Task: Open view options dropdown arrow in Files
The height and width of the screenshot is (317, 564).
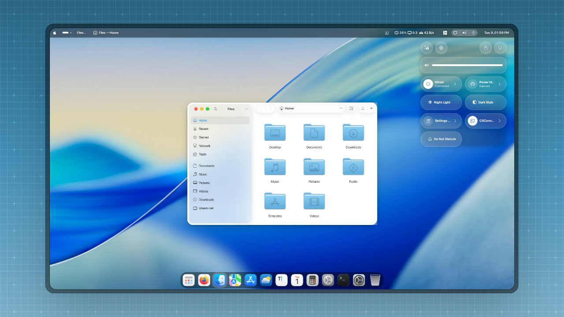Action: [371, 108]
